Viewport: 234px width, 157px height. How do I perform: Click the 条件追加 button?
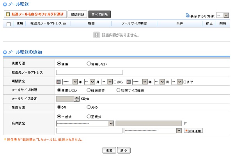point(193,131)
